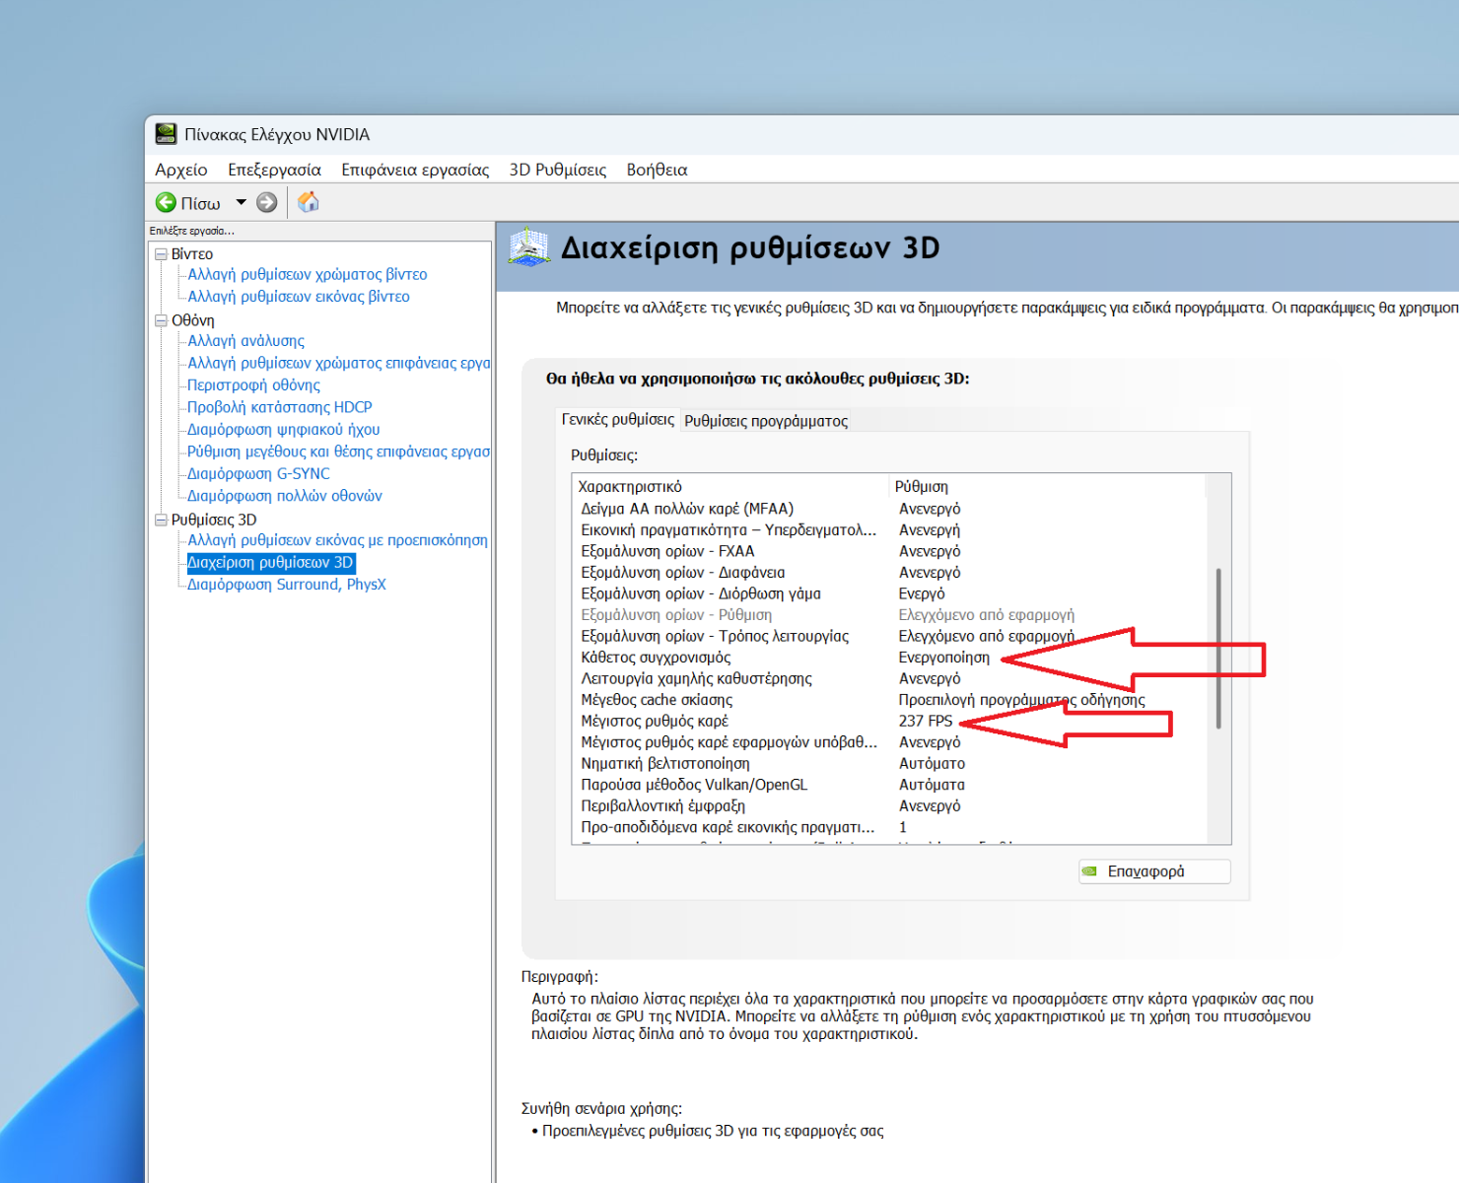The width and height of the screenshot is (1459, 1183).
Task: Click the 237 FPS value
Action: [926, 721]
